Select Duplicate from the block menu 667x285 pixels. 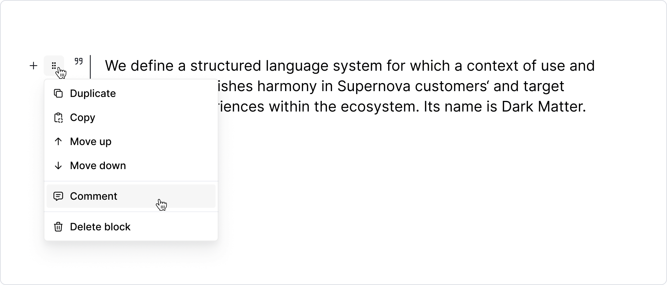click(93, 93)
